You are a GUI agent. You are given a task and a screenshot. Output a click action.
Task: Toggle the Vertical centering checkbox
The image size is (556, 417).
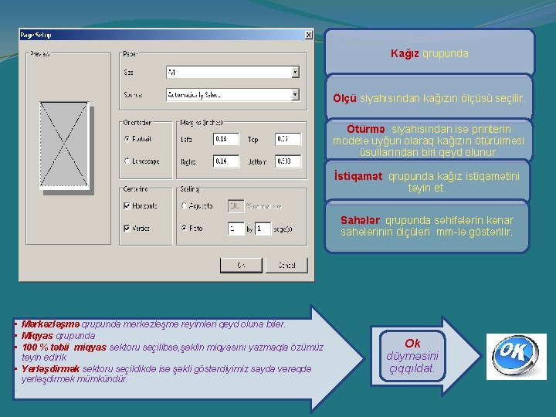click(x=127, y=228)
